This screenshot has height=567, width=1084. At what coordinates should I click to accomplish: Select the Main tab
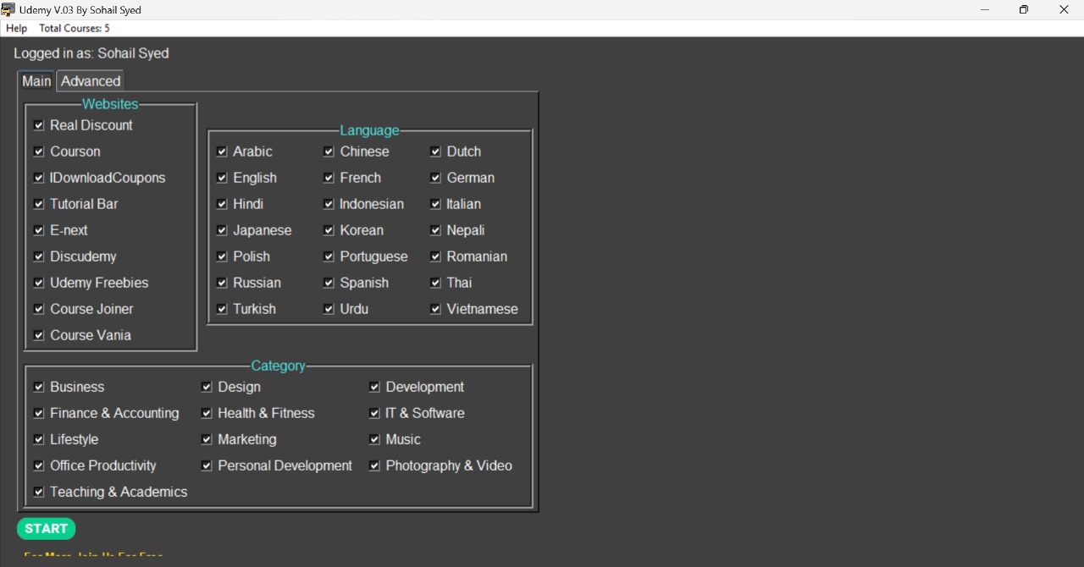pos(36,81)
